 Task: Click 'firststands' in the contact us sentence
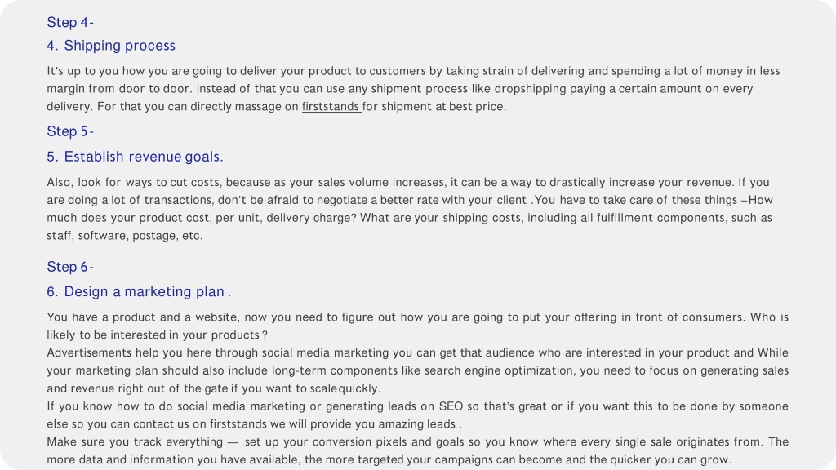click(238, 424)
